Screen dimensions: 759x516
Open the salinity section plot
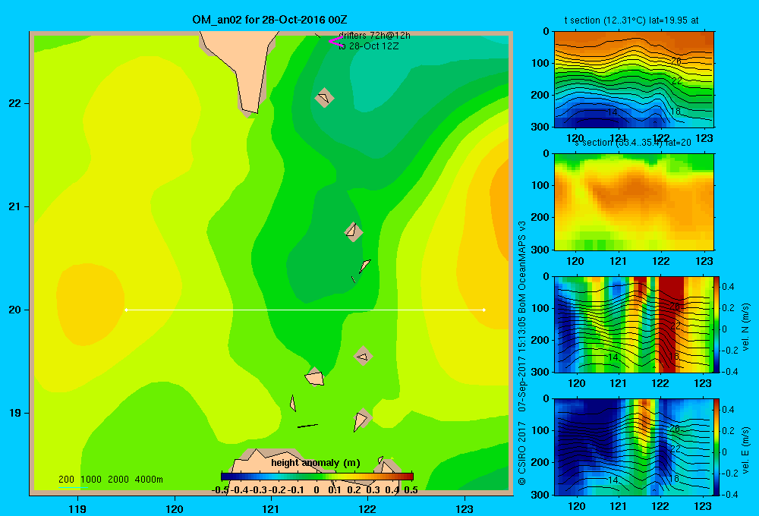coord(634,202)
